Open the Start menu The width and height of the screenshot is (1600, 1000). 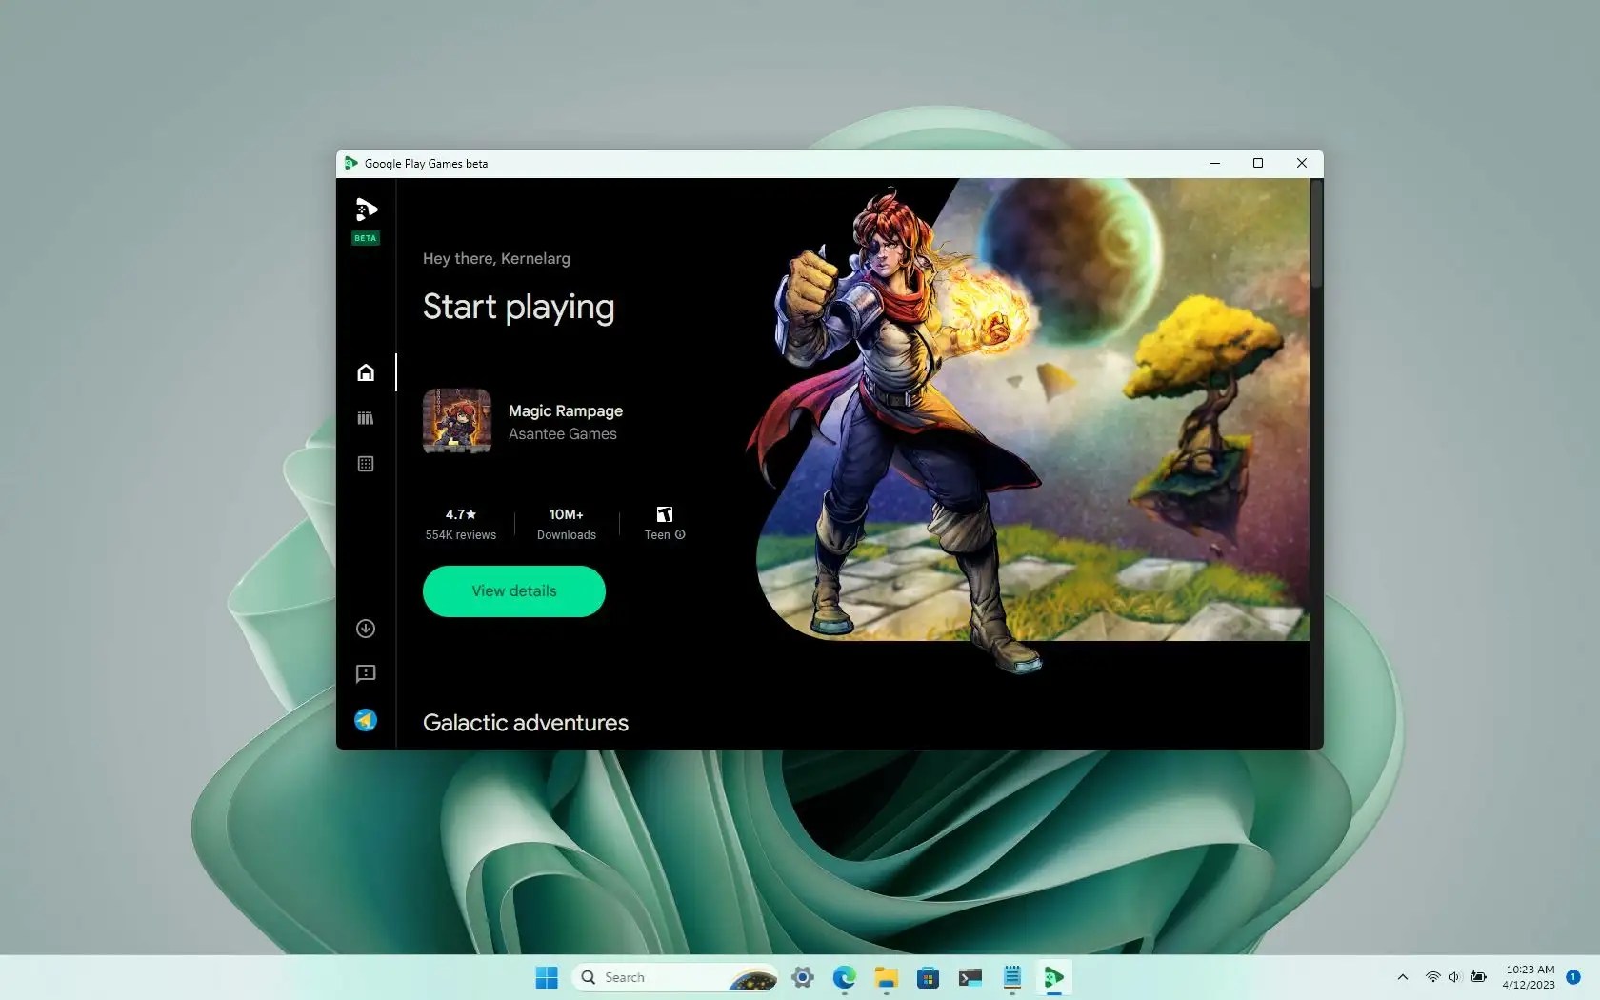pos(545,977)
